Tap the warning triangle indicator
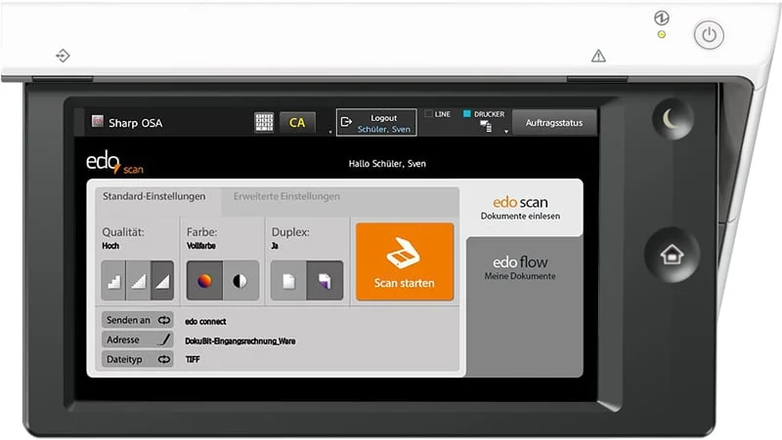 [598, 56]
